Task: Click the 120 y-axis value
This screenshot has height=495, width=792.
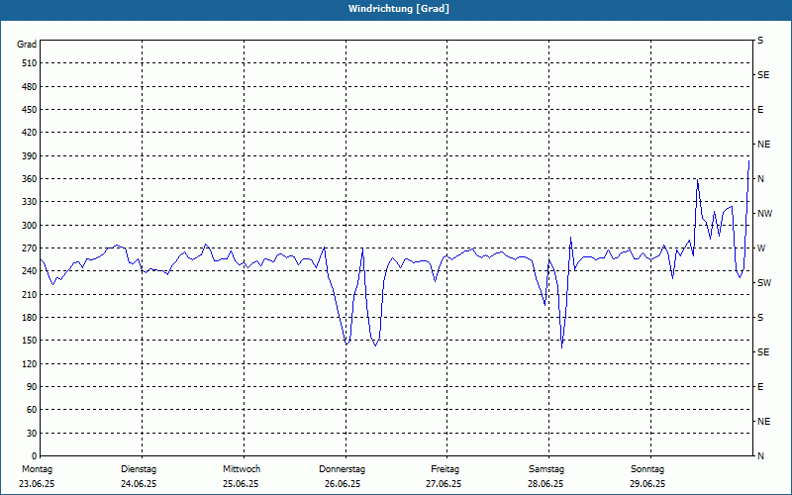Action: (x=30, y=363)
